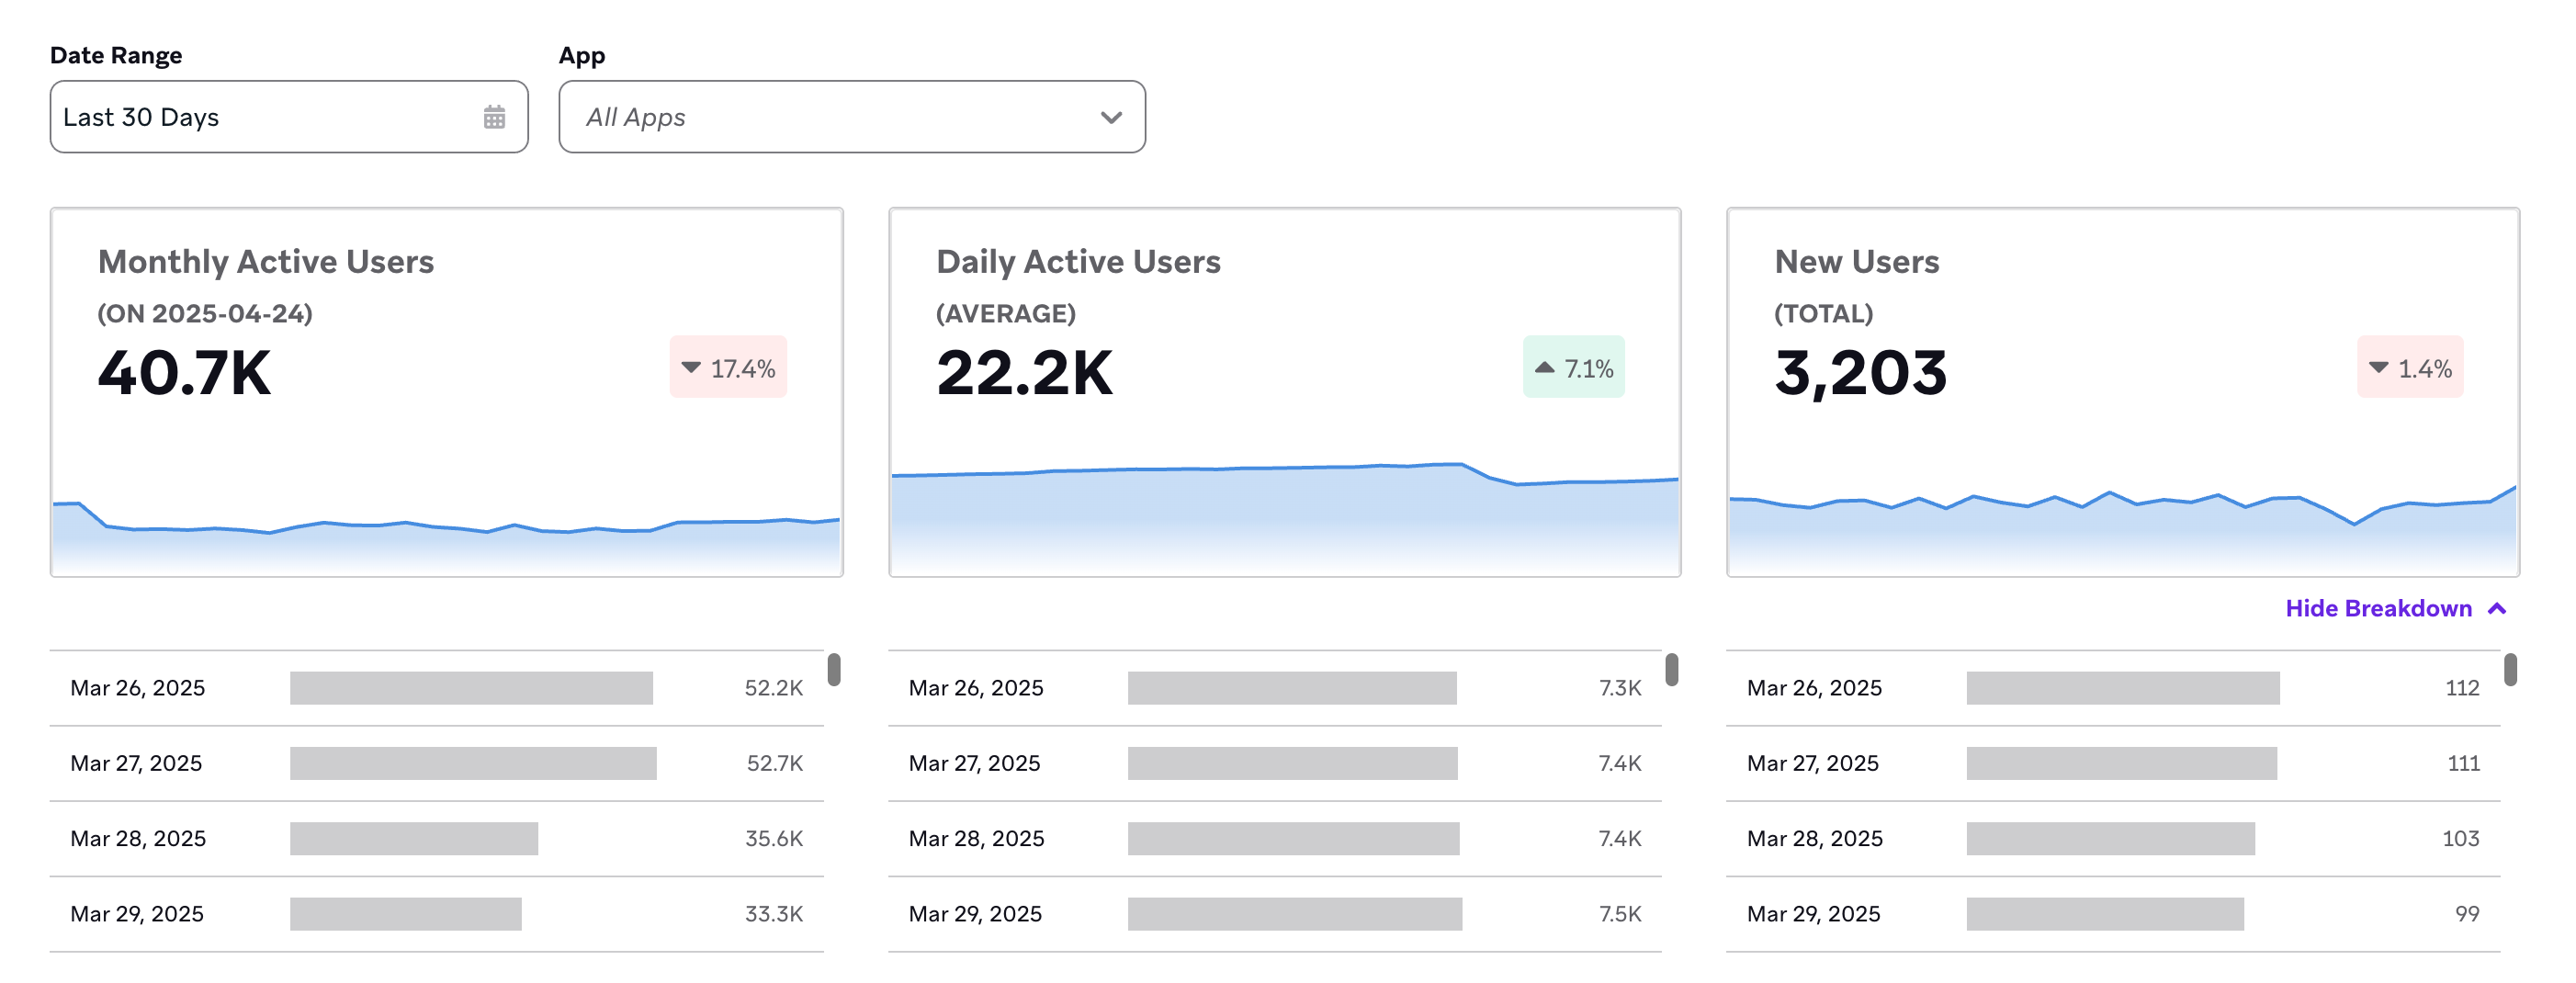The width and height of the screenshot is (2576, 983).
Task: Collapse breakdown via Hide Breakdown link
Action: pyautogui.click(x=2377, y=608)
